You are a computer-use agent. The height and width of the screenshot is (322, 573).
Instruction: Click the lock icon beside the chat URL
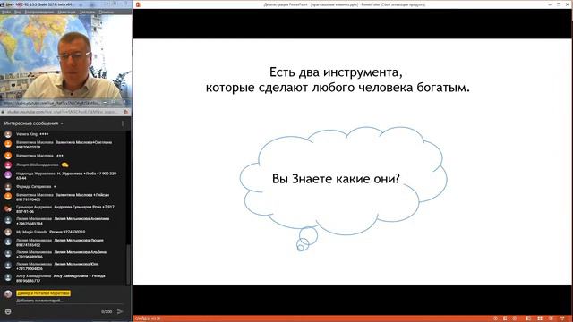4,112
